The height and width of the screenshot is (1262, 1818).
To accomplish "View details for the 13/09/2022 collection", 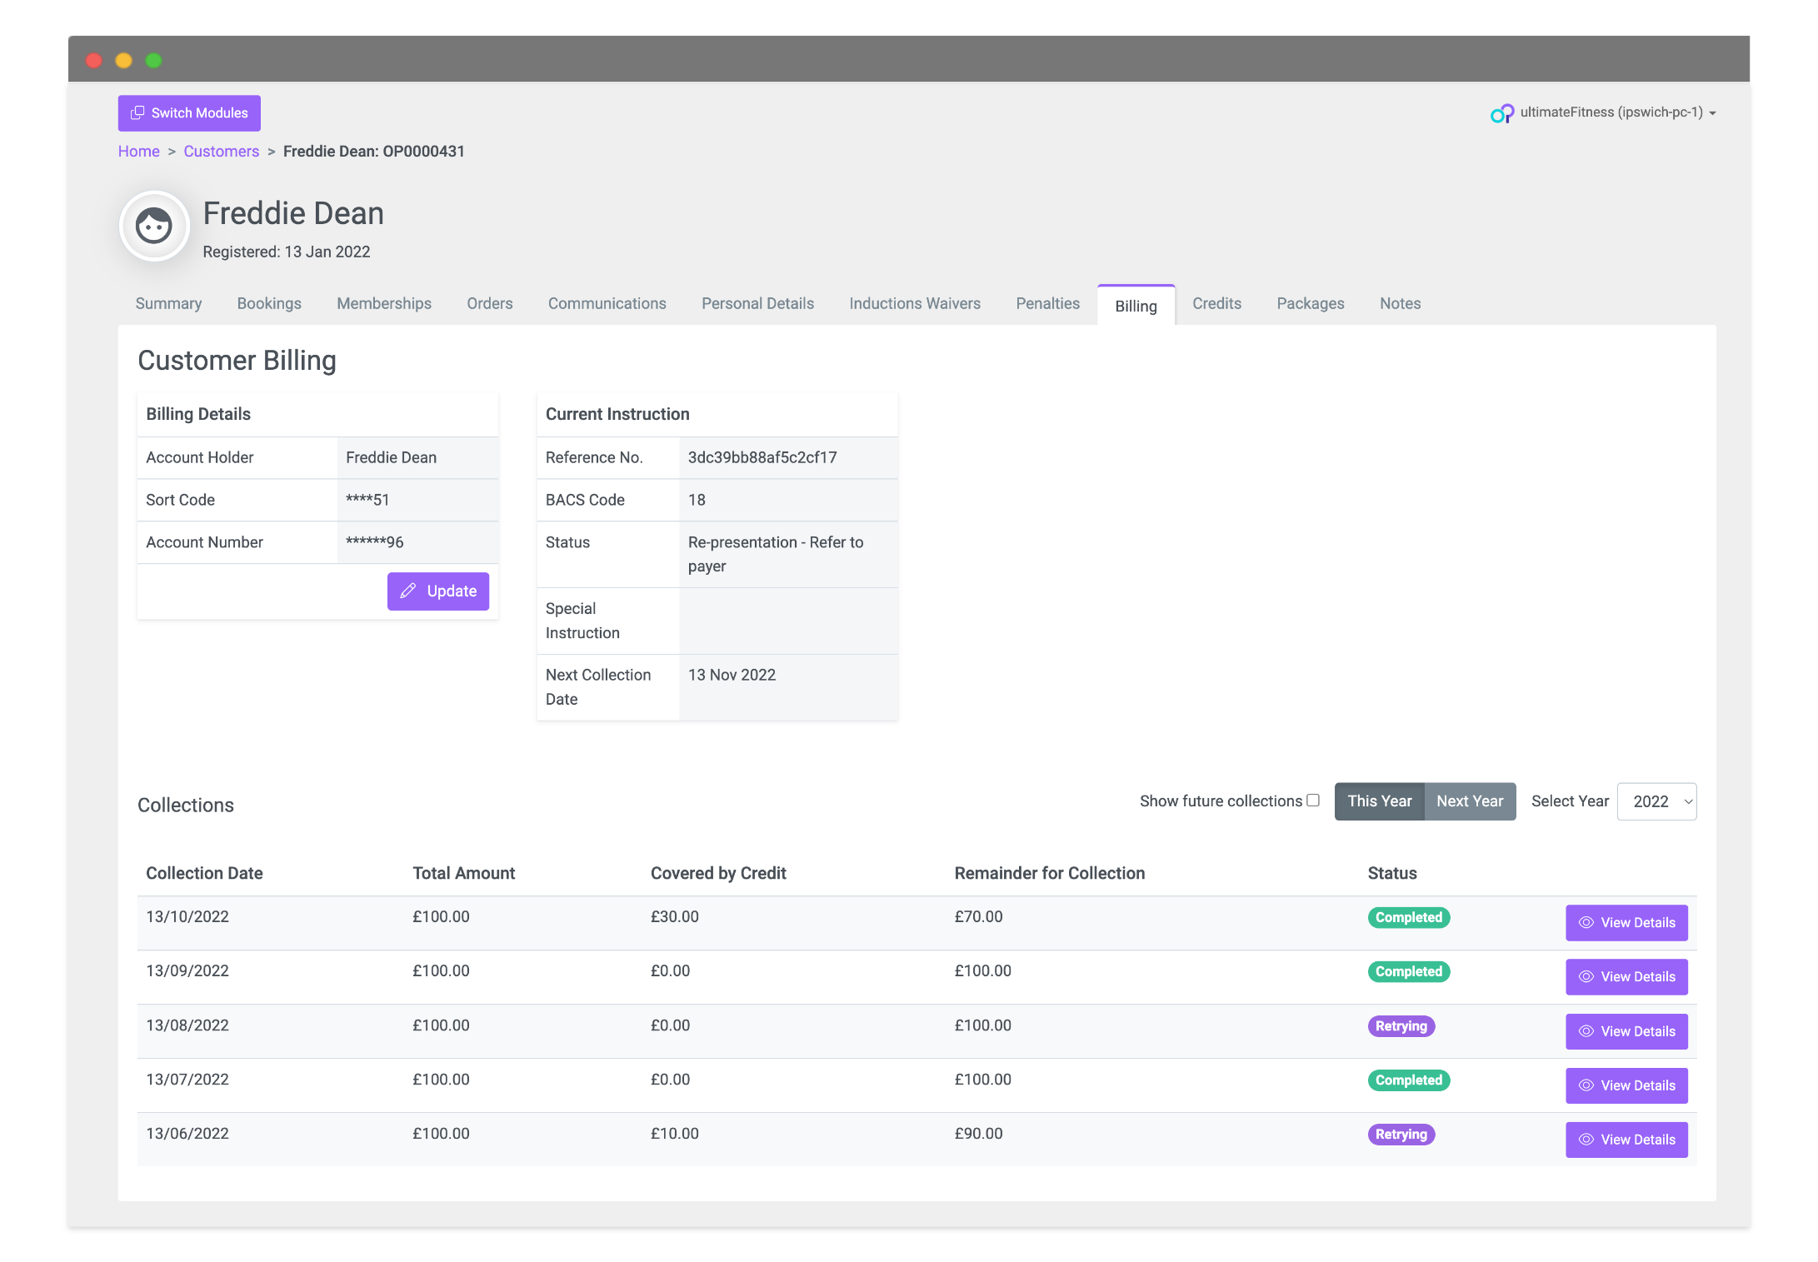I will pyautogui.click(x=1626, y=977).
